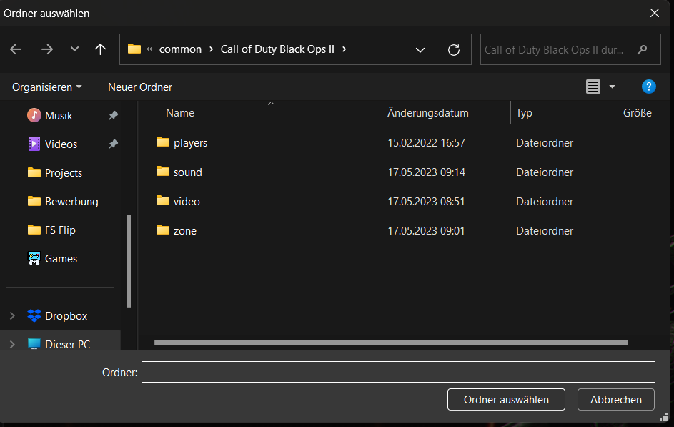Click the sound folder icon
Image resolution: width=674 pixels, height=427 pixels.
[x=162, y=171]
